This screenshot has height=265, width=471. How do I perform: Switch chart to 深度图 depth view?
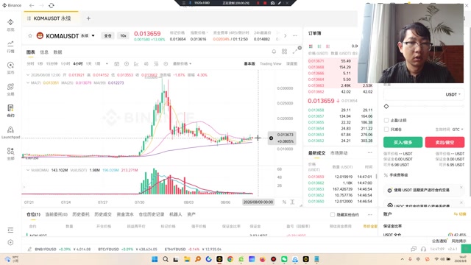(291, 64)
